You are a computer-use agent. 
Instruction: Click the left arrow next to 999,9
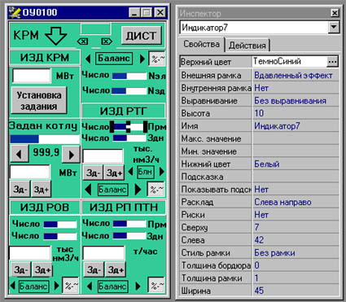(19, 154)
